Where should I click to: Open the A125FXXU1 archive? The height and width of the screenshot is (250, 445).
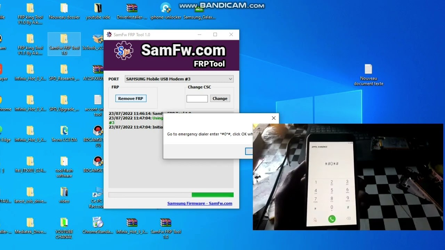tap(97, 73)
